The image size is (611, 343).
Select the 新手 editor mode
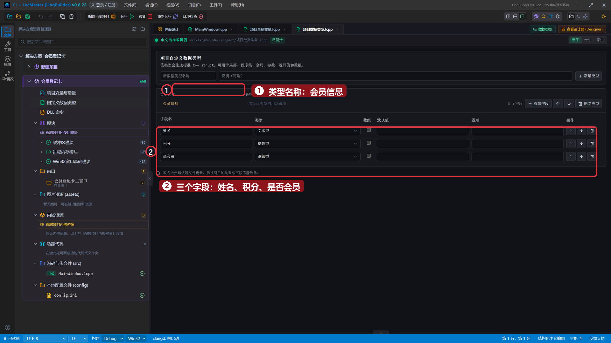[575, 40]
